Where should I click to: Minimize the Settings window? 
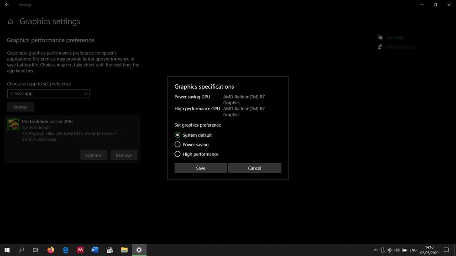click(422, 5)
